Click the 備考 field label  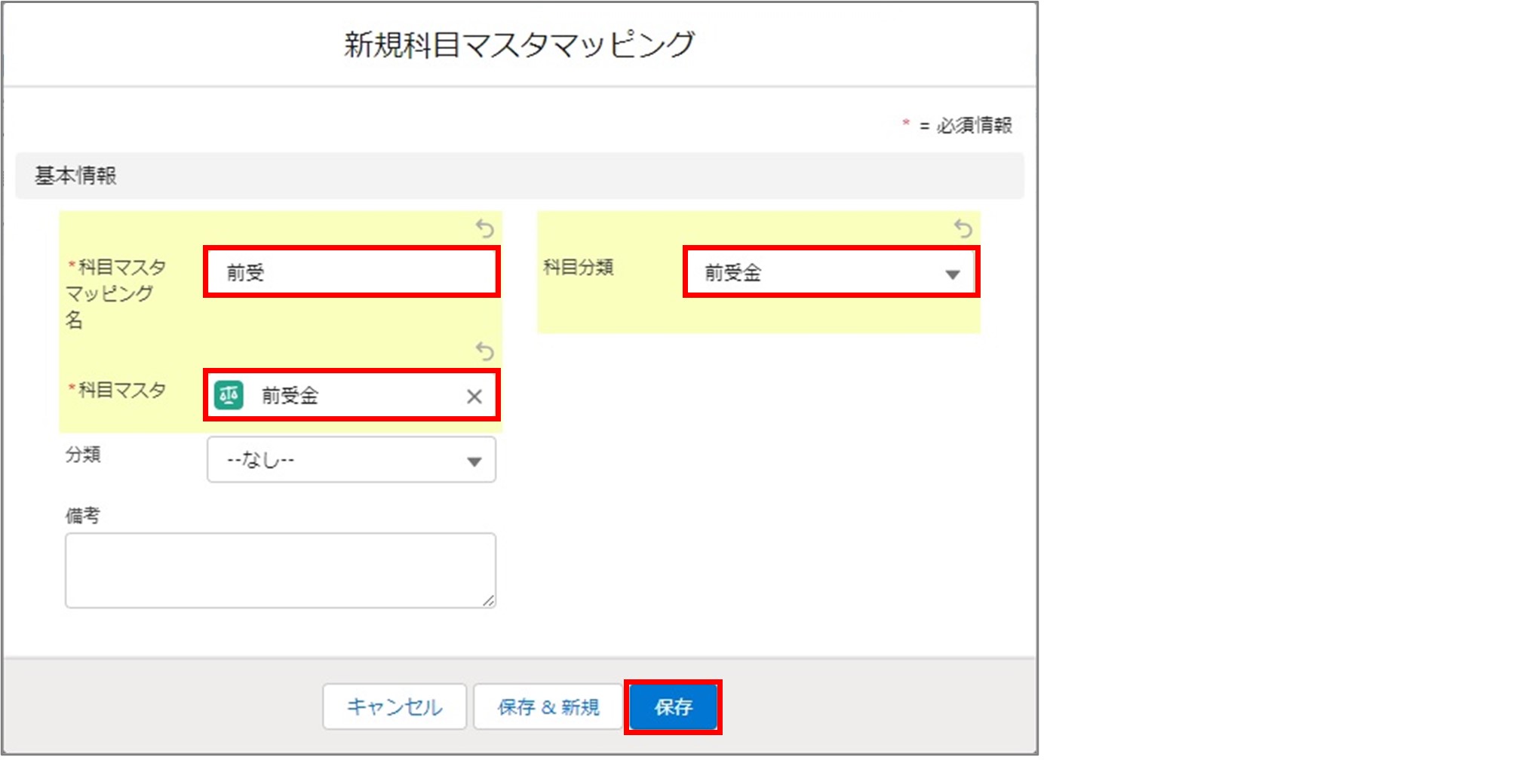coord(83,516)
